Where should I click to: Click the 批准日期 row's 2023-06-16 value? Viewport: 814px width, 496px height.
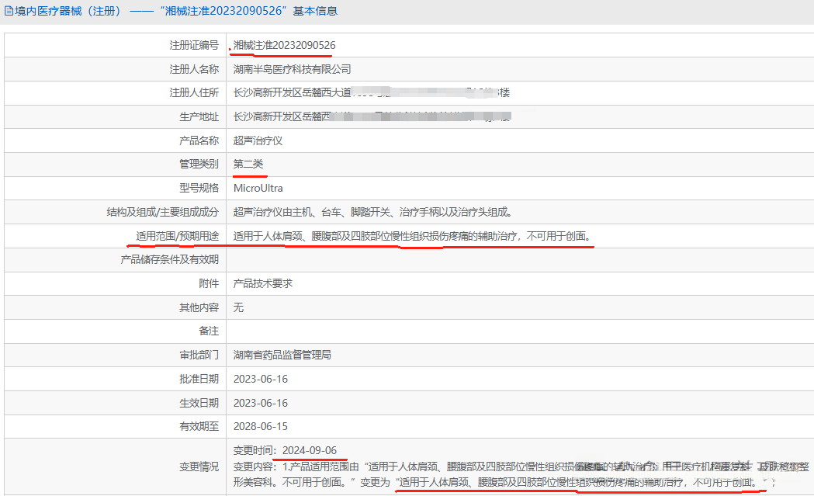tap(261, 379)
